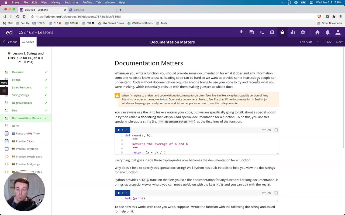Open the 312 bookmarks folder
Viewport: 345px width, 215px height.
point(55,23)
